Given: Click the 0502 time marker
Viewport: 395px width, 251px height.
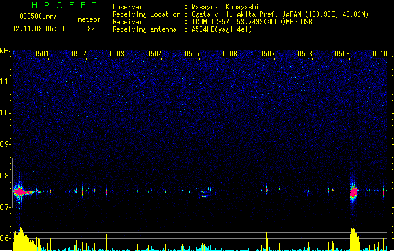Looking at the screenshot, I should (79, 53).
